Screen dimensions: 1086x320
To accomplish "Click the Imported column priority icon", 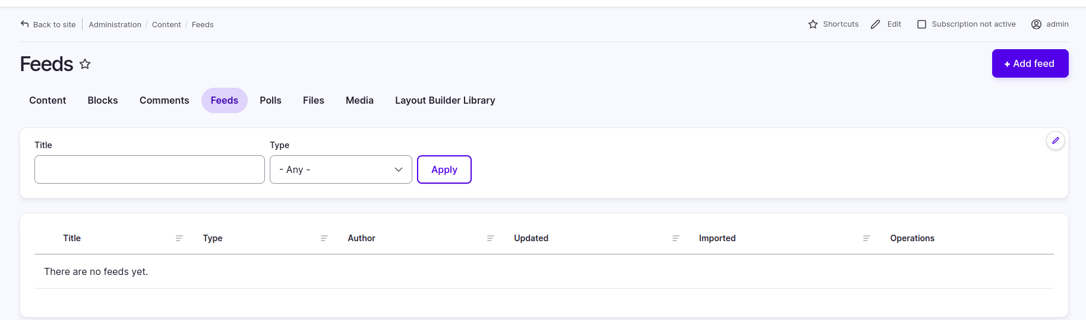I will [867, 238].
